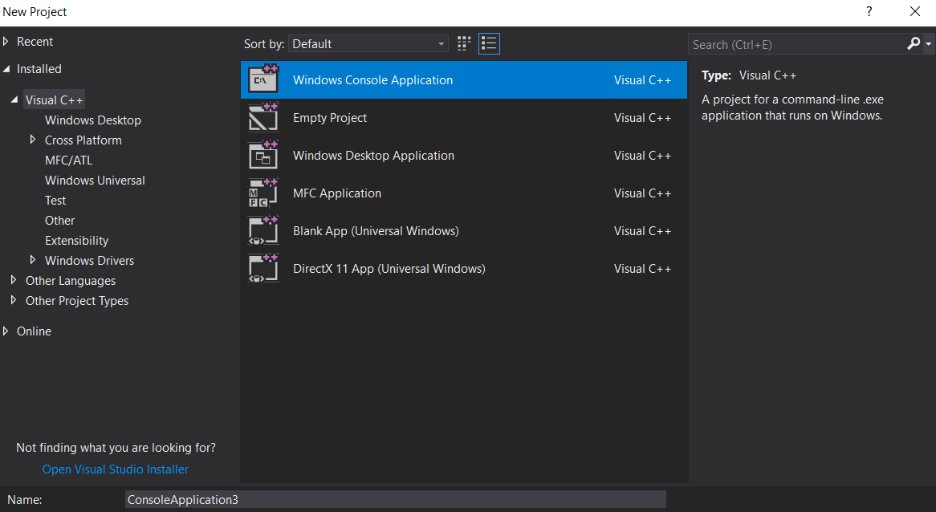The image size is (936, 512).
Task: Expand the Windows Drivers node
Action: [x=33, y=260]
